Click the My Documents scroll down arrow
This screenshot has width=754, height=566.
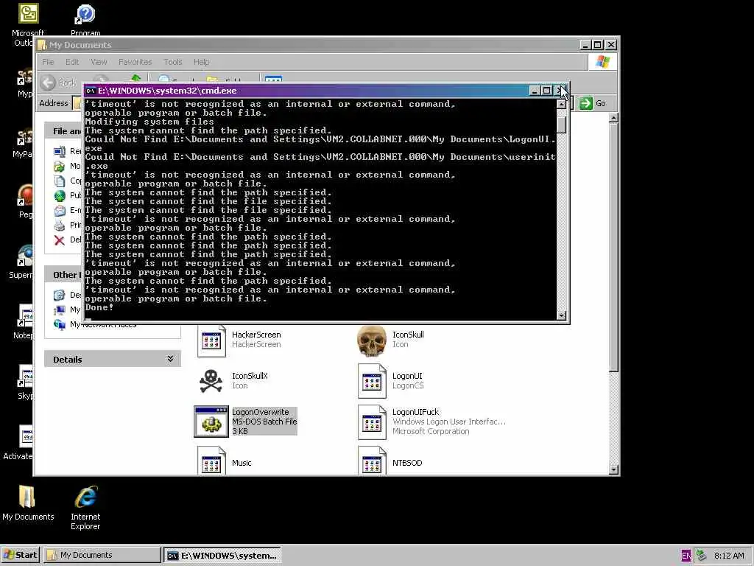pos(613,469)
